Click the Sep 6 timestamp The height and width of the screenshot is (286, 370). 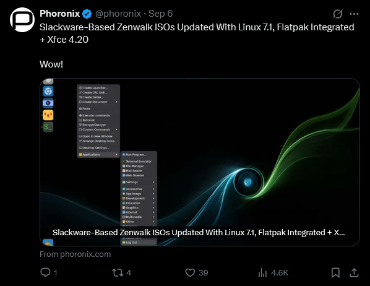click(160, 14)
